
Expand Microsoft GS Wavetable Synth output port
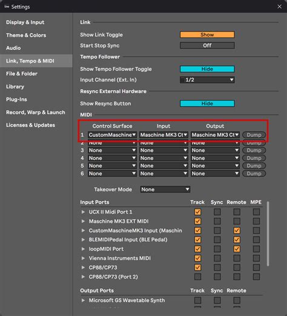[83, 300]
